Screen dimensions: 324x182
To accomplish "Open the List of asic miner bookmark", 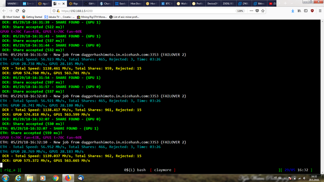I will (124, 17).
